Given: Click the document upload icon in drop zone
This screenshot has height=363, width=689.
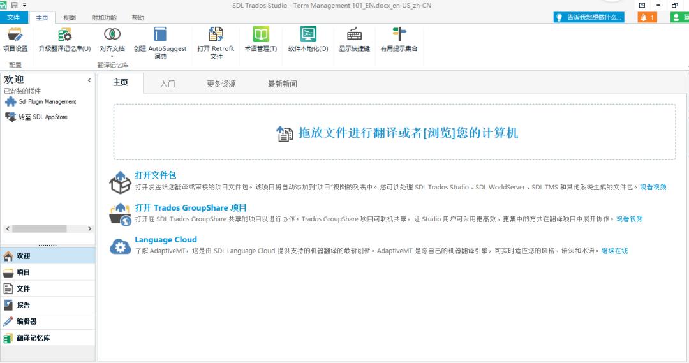Looking at the screenshot, I should tap(285, 133).
